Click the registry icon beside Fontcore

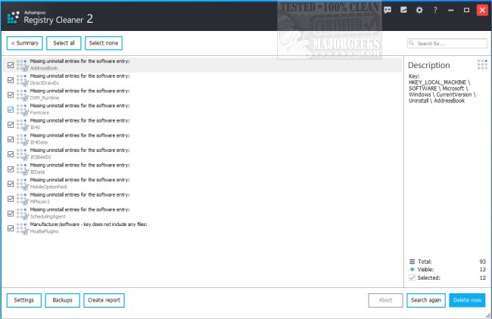pyautogui.click(x=22, y=110)
